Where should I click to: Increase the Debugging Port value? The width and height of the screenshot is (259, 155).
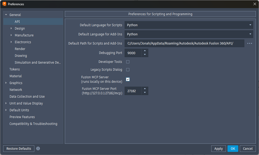click(x=145, y=51)
